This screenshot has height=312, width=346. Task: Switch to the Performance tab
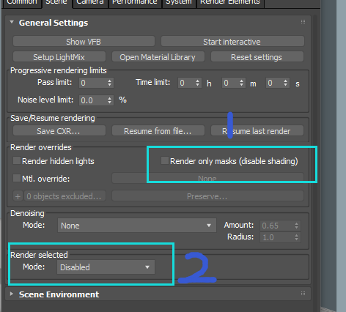click(135, 2)
